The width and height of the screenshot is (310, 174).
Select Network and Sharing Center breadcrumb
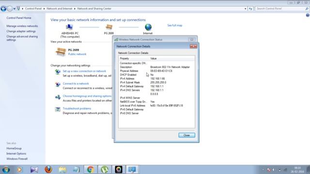[94, 9]
